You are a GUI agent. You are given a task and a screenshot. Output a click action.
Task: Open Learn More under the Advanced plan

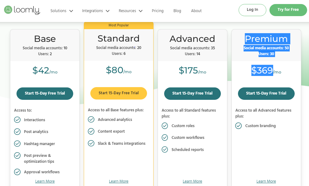click(x=192, y=181)
